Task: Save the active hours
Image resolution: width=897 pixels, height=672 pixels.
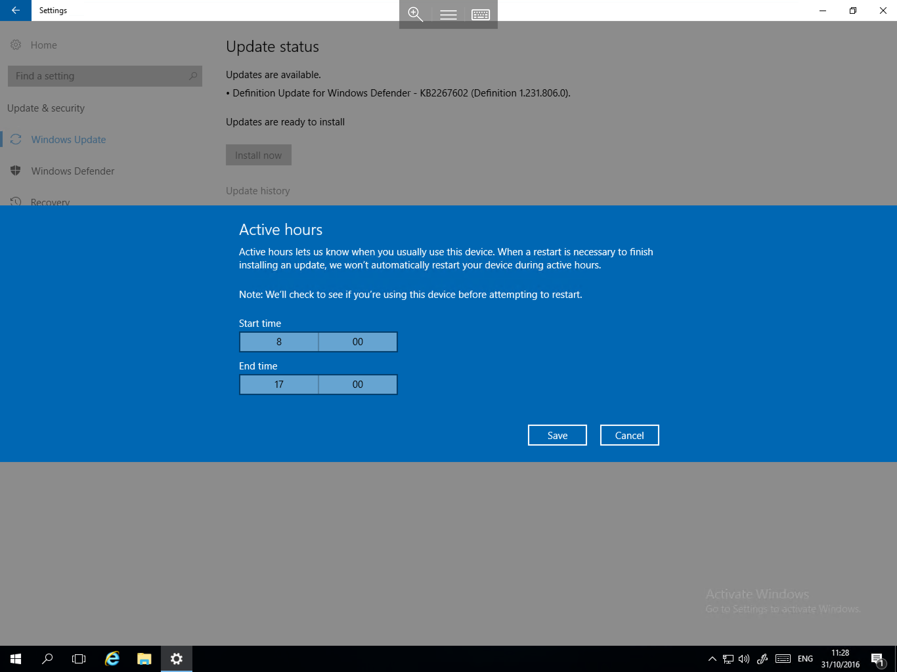Action: [557, 435]
